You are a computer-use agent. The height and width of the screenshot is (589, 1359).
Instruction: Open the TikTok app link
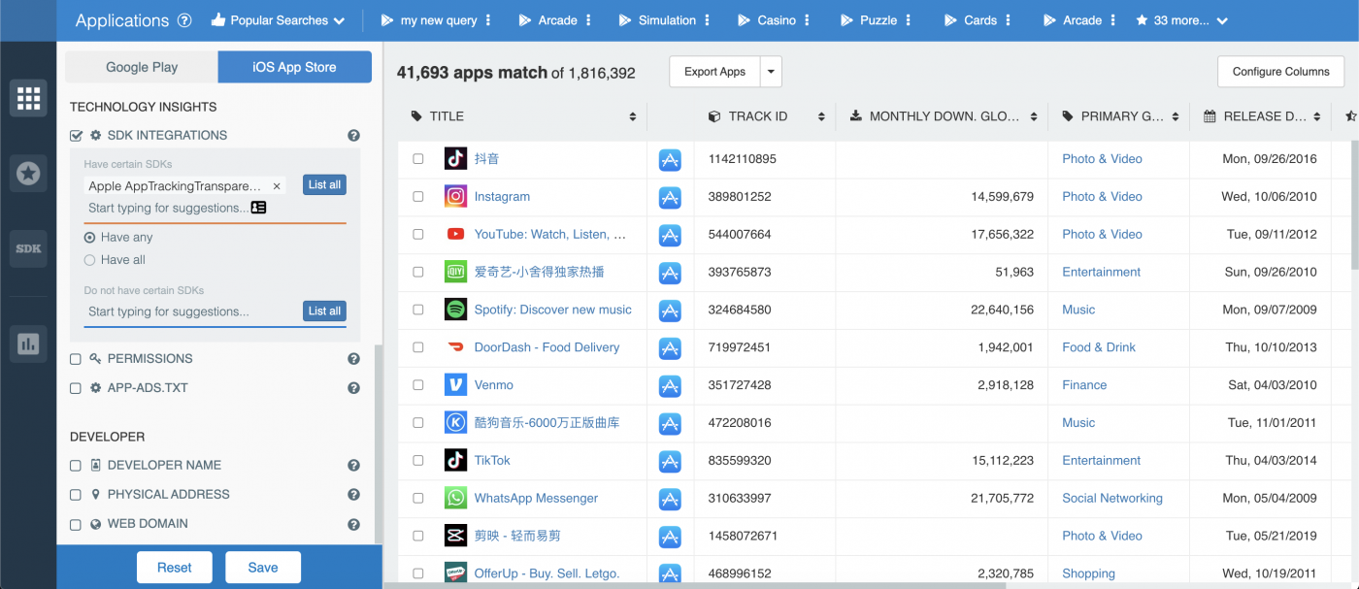pyautogui.click(x=491, y=460)
